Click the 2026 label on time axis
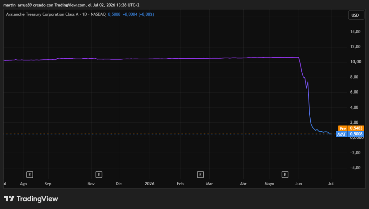The width and height of the screenshot is (369, 209). point(150,183)
